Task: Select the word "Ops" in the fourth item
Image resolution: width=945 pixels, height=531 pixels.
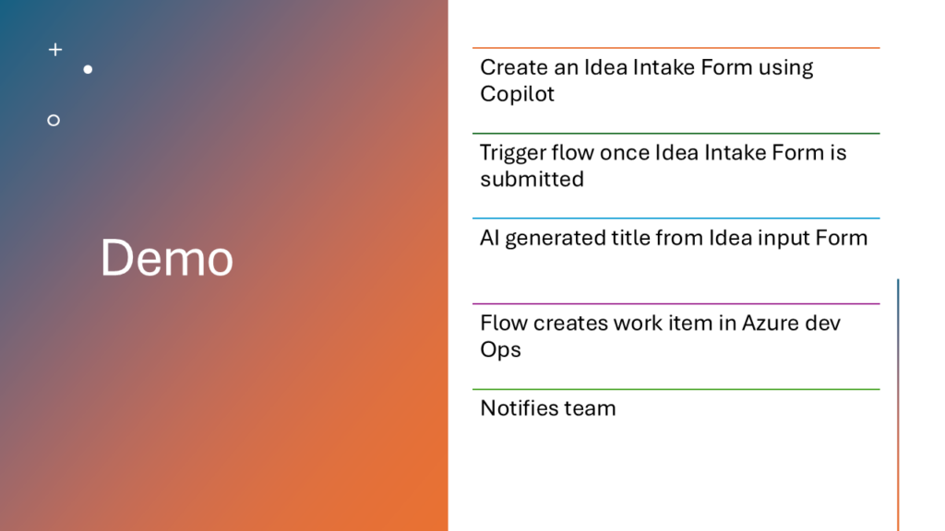Action: click(x=500, y=349)
